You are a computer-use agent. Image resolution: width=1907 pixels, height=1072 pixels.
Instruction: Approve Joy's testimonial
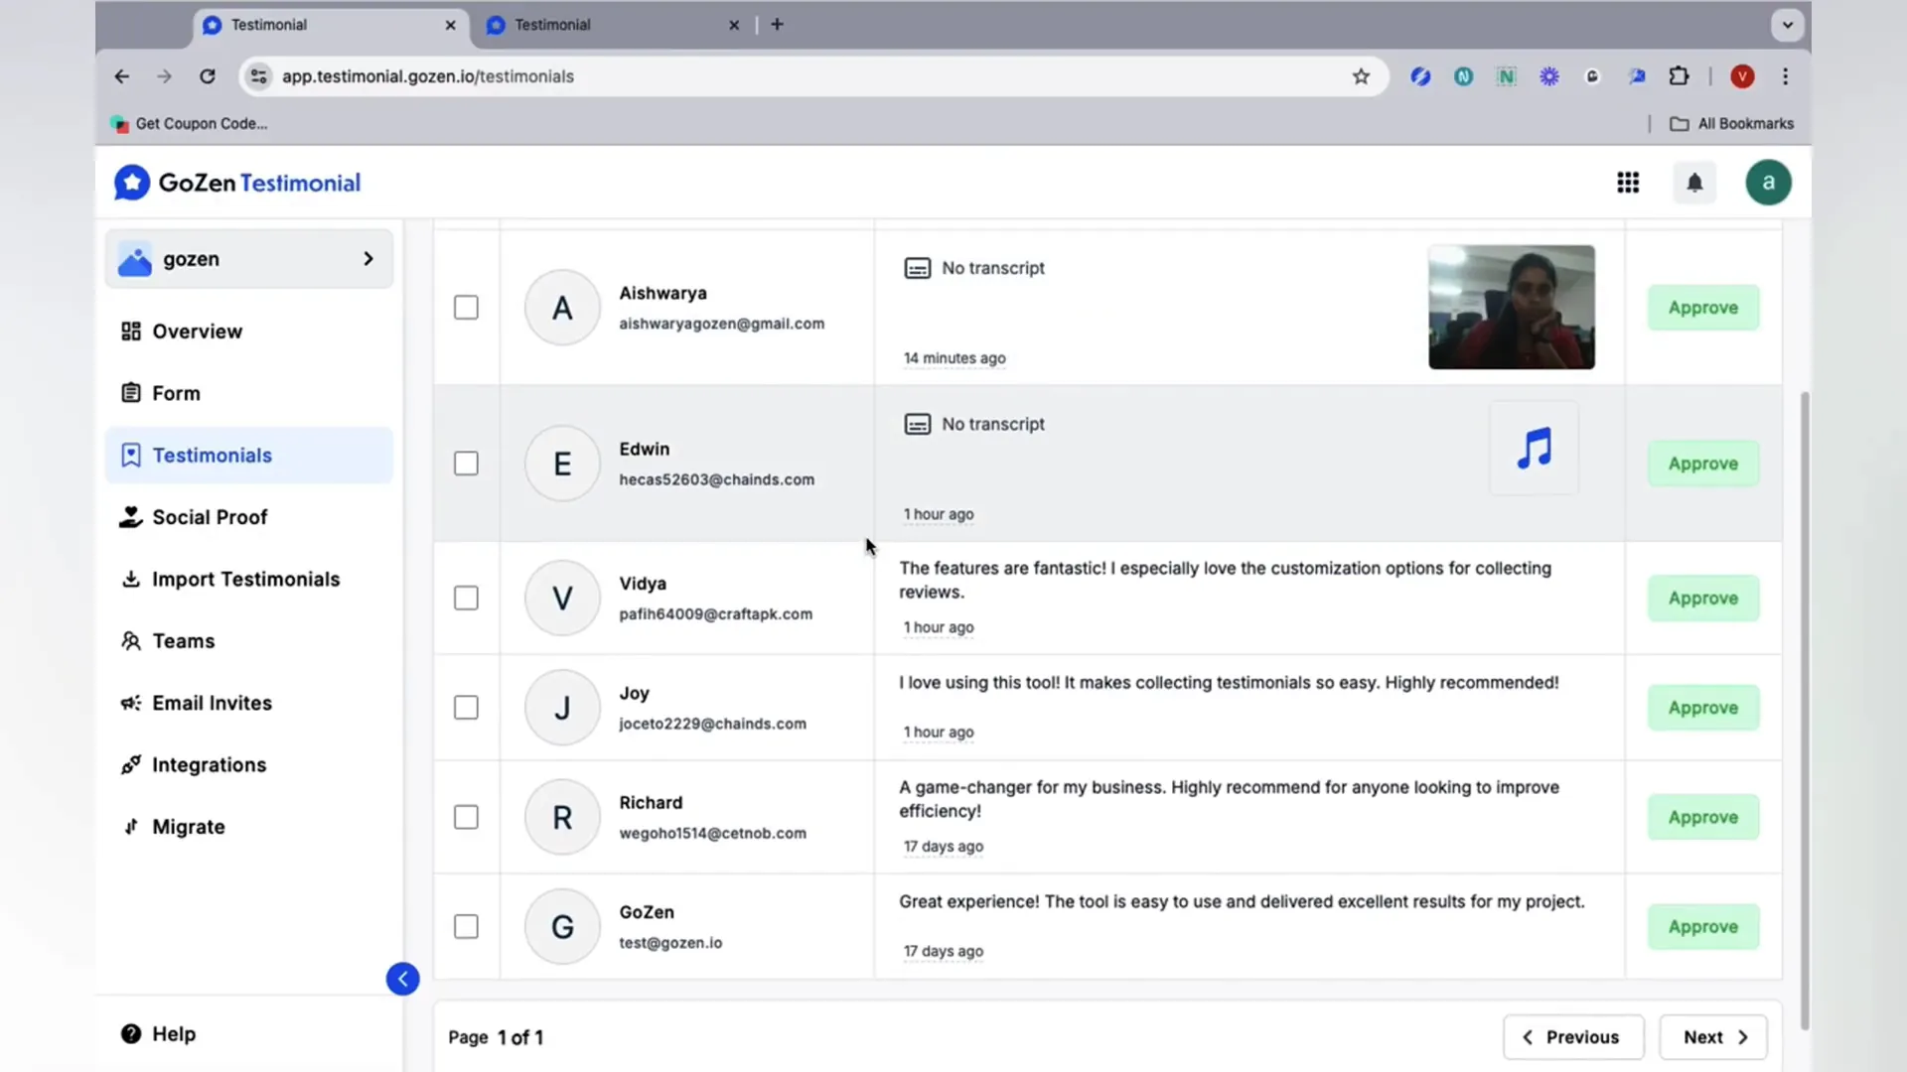coord(1702,708)
